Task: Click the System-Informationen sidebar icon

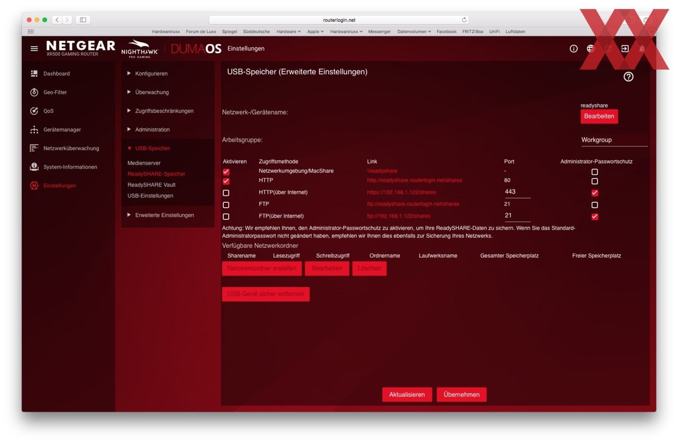Action: (x=34, y=167)
